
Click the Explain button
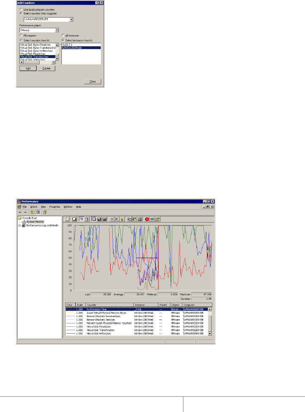point(47,68)
